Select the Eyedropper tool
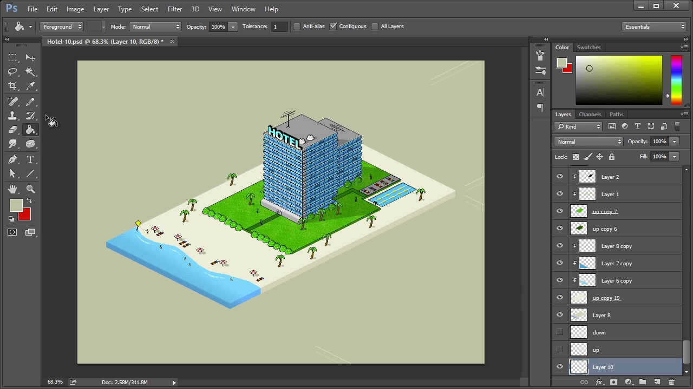Image resolution: width=693 pixels, height=389 pixels. click(30, 86)
